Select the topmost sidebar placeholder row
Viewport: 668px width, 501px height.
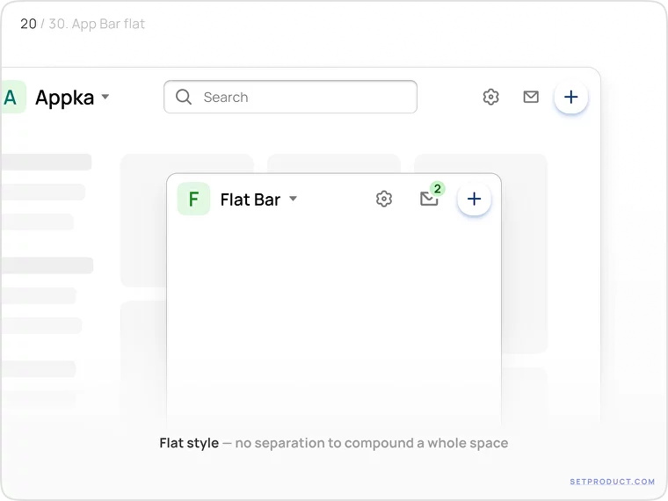pyautogui.click(x=47, y=162)
